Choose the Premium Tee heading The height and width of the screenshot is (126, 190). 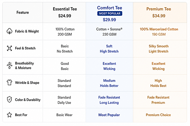(x=159, y=9)
